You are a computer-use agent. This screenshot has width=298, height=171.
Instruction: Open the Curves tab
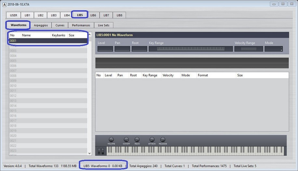point(60,25)
